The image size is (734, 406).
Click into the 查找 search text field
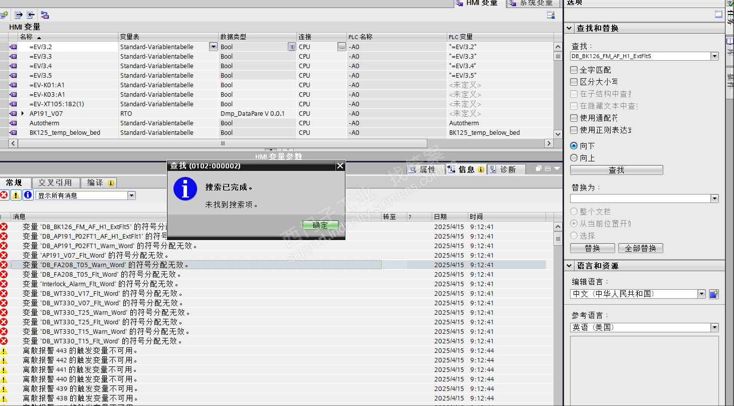[641, 57]
